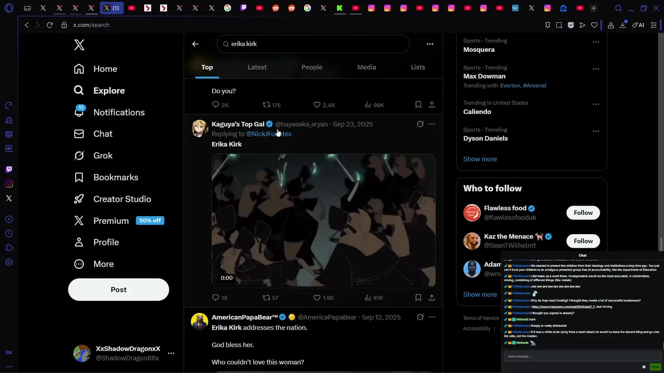
Task: Open the search options three-dot menu
Action: pyautogui.click(x=430, y=44)
